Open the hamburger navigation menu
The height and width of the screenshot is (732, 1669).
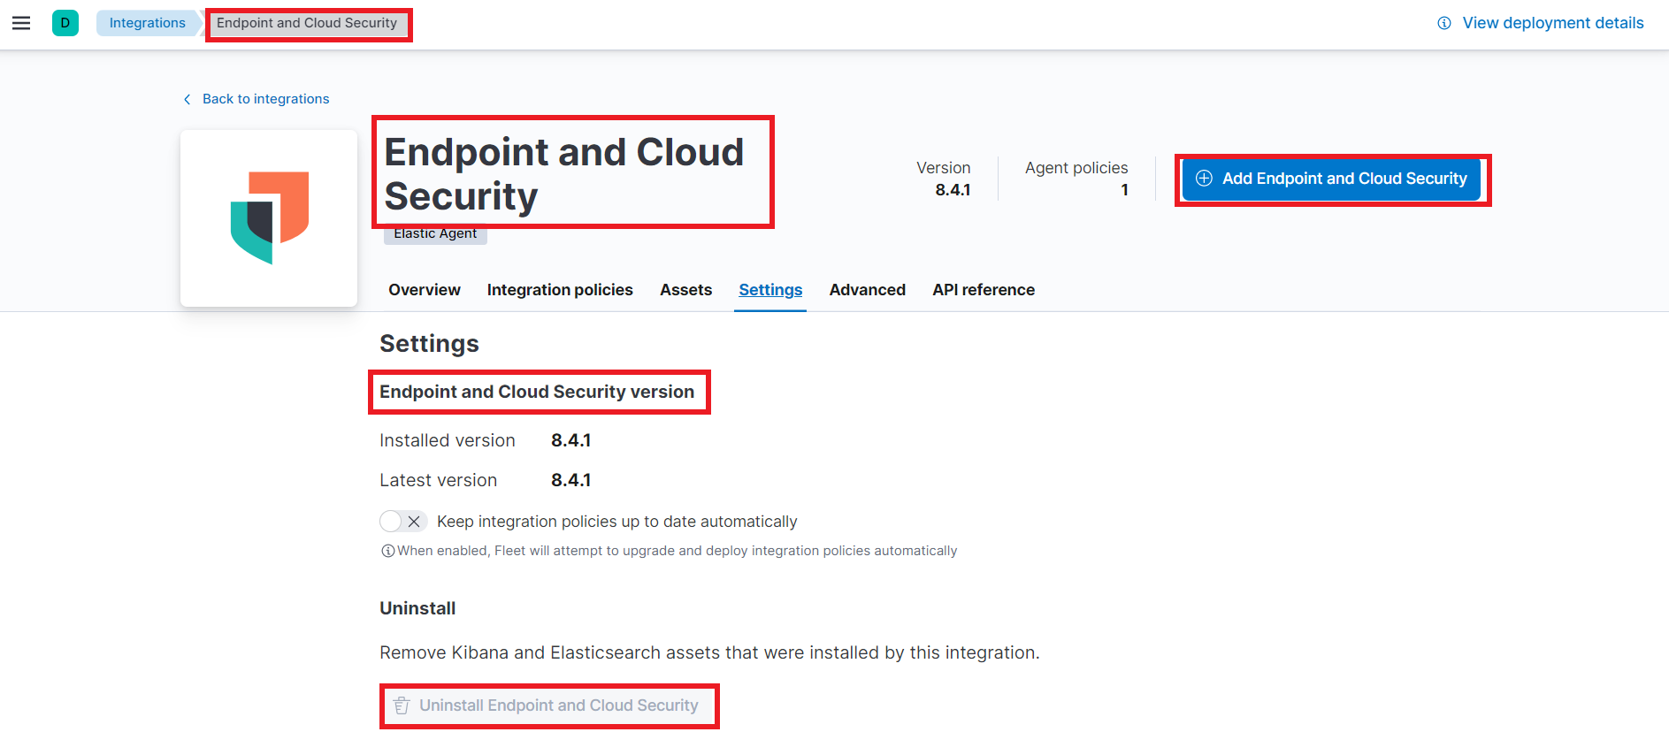pyautogui.click(x=21, y=23)
